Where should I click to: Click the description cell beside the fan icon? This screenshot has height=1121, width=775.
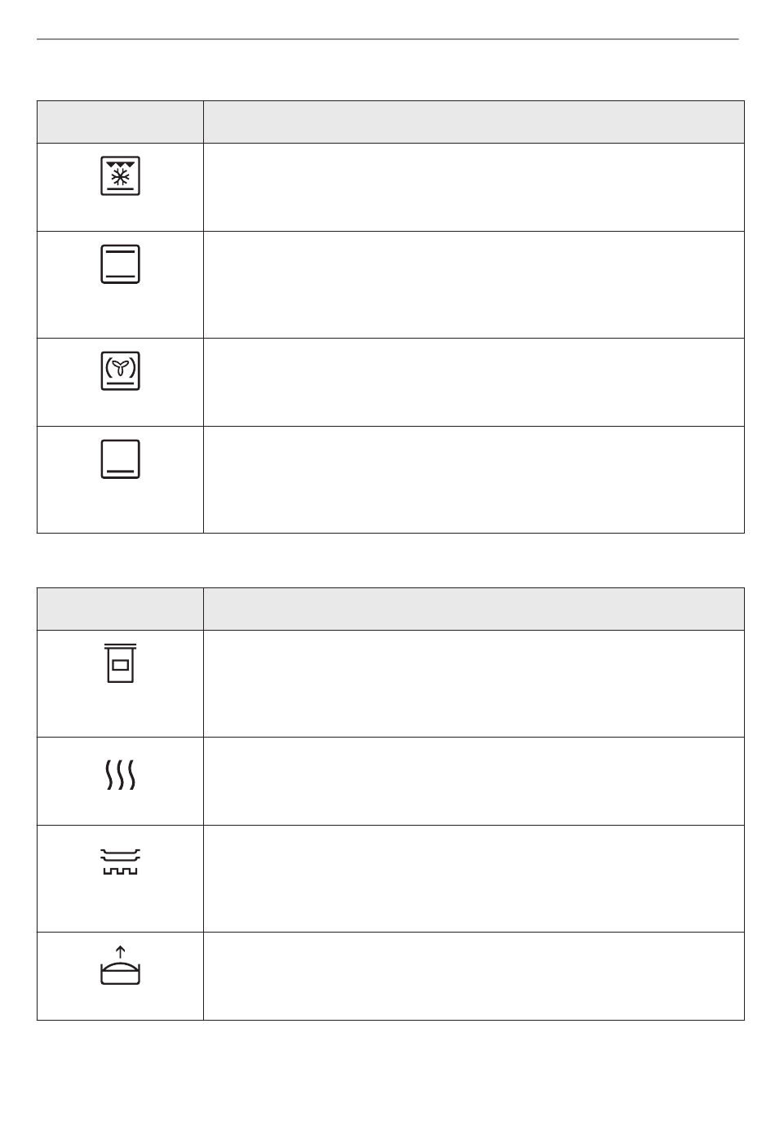coord(474,383)
